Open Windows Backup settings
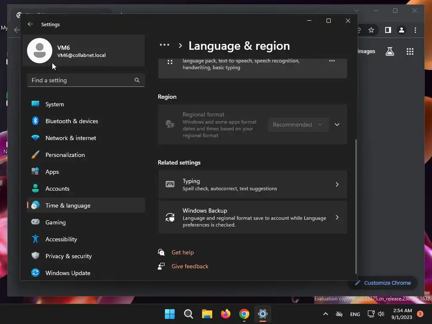The image size is (432, 324). [x=252, y=217]
